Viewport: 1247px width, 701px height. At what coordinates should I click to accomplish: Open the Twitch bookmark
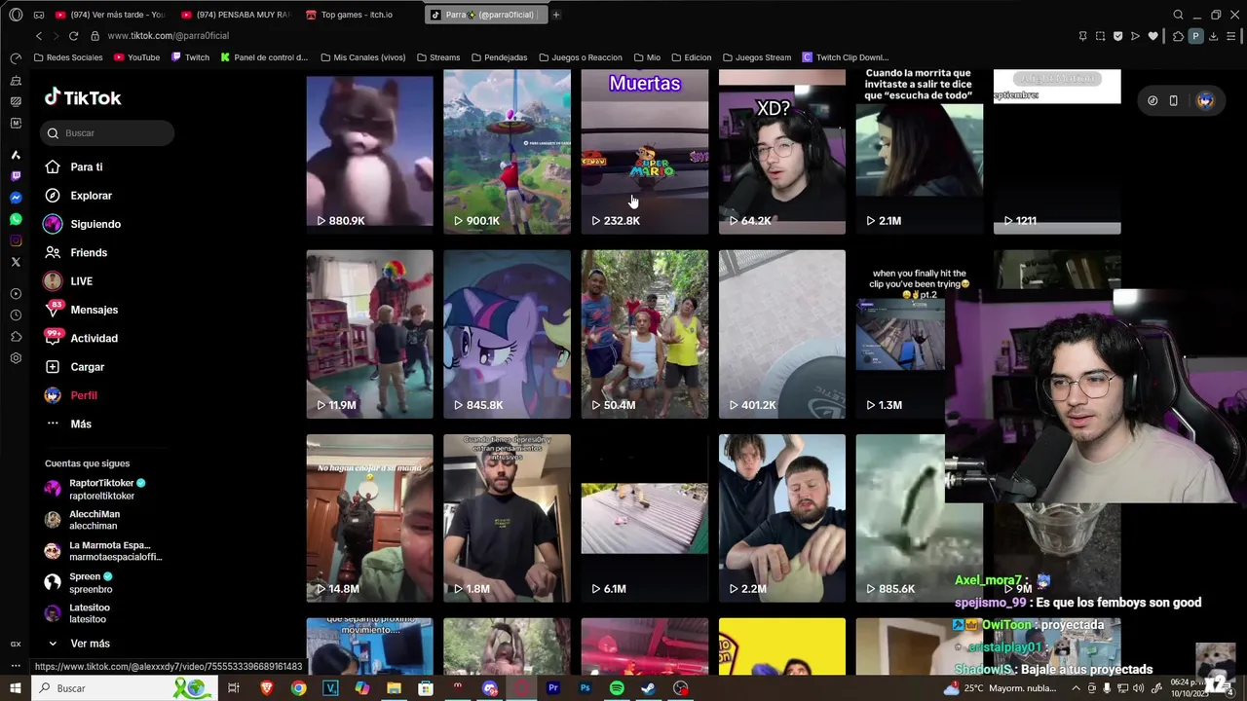click(190, 57)
